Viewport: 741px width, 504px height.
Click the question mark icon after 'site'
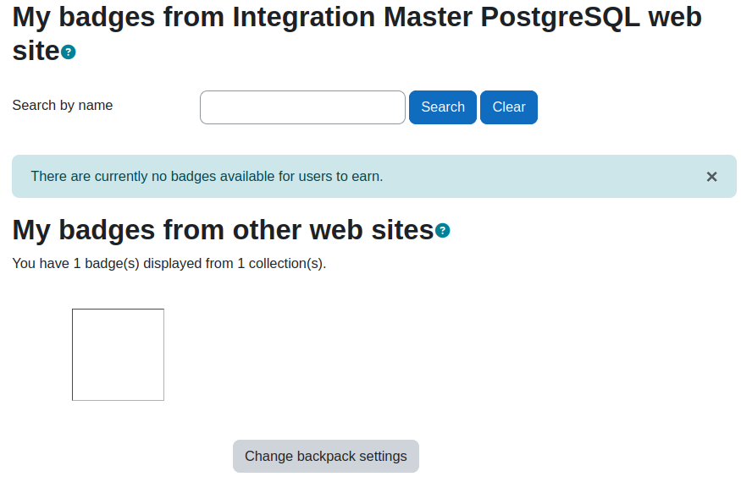69,52
